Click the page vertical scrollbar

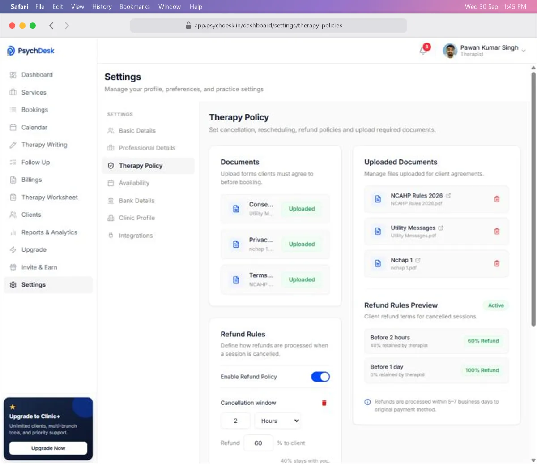click(533, 199)
